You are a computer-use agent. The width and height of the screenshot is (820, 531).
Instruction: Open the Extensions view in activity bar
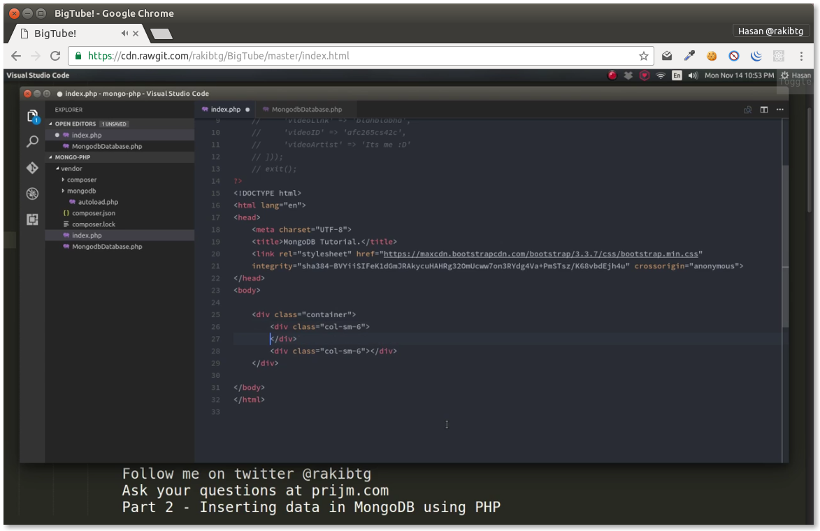[x=32, y=219]
